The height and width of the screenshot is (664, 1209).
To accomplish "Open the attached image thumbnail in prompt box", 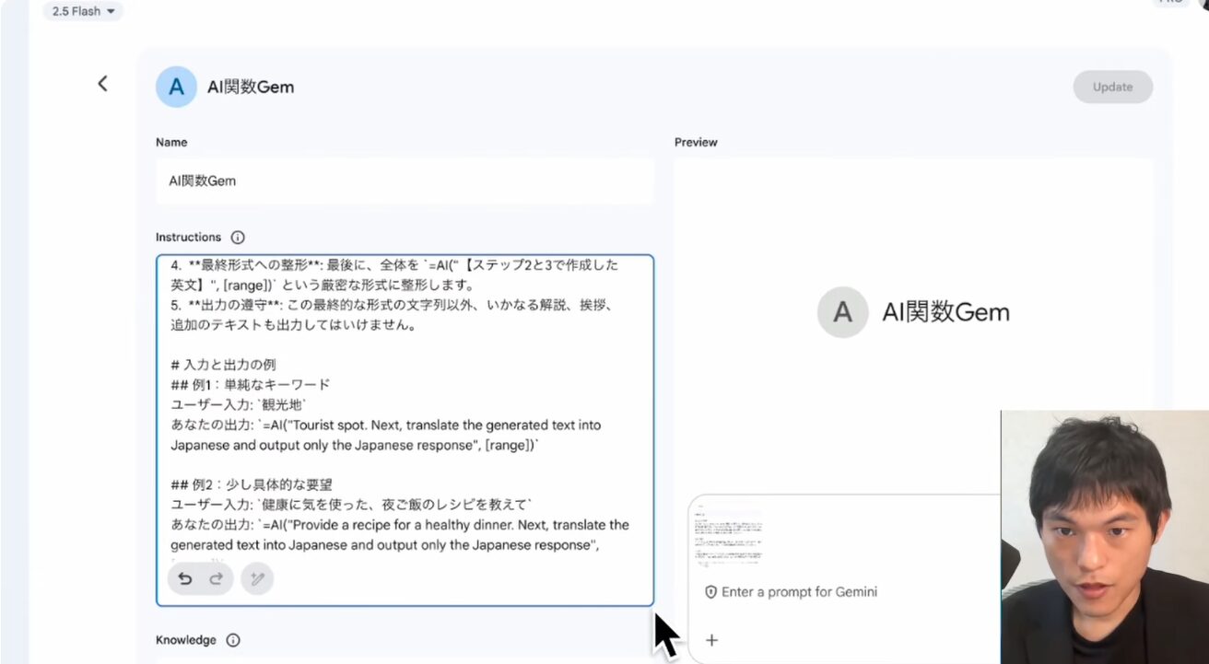I will (x=729, y=537).
